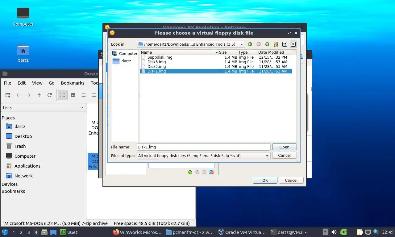
Task: Go to parent directory in file dialog
Action: click(267, 44)
